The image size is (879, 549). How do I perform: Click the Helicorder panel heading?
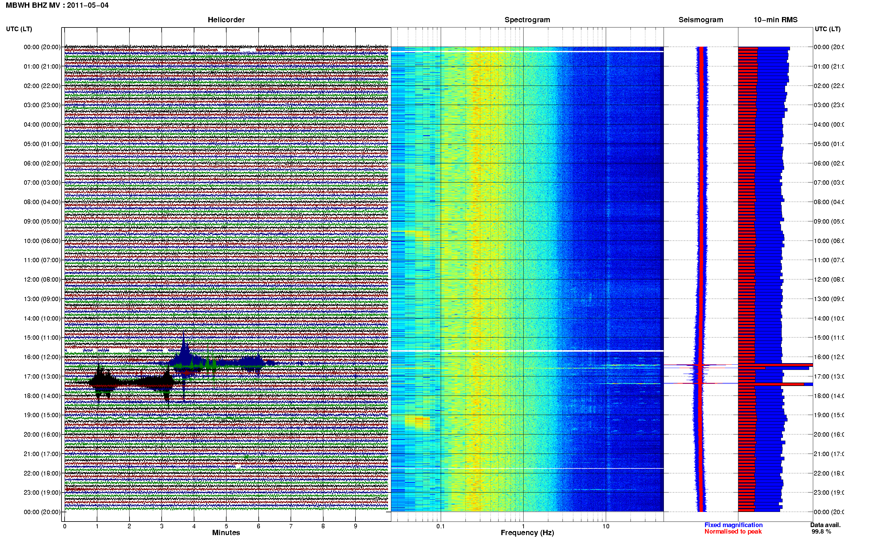(226, 20)
